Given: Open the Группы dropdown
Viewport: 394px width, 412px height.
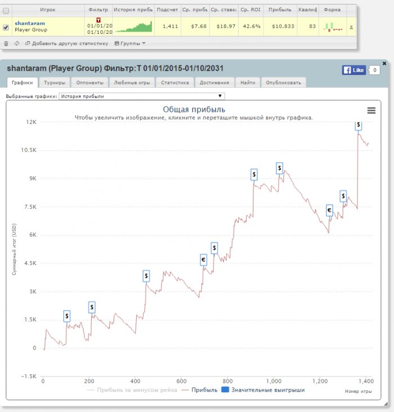Looking at the screenshot, I should pyautogui.click(x=130, y=43).
